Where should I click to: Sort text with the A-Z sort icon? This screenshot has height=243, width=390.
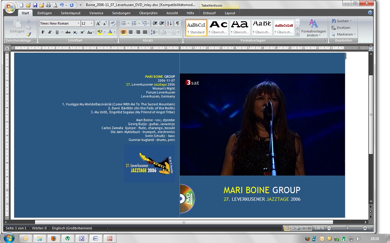(169, 23)
